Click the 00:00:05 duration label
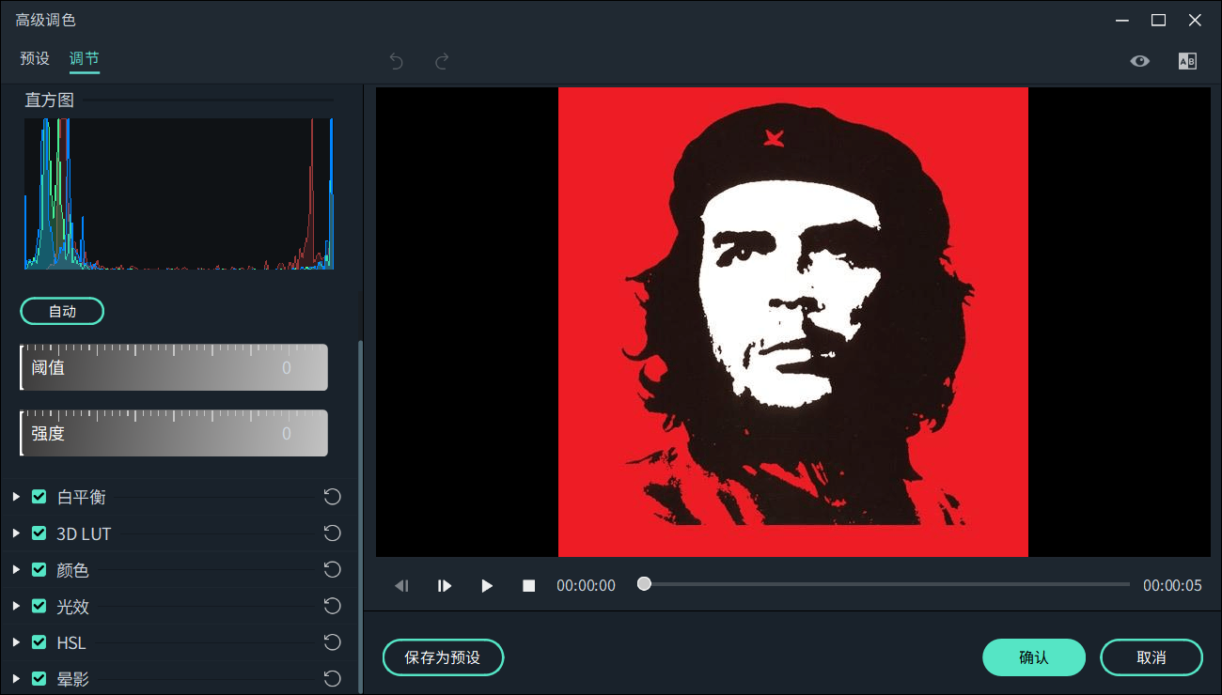 coord(1172,586)
